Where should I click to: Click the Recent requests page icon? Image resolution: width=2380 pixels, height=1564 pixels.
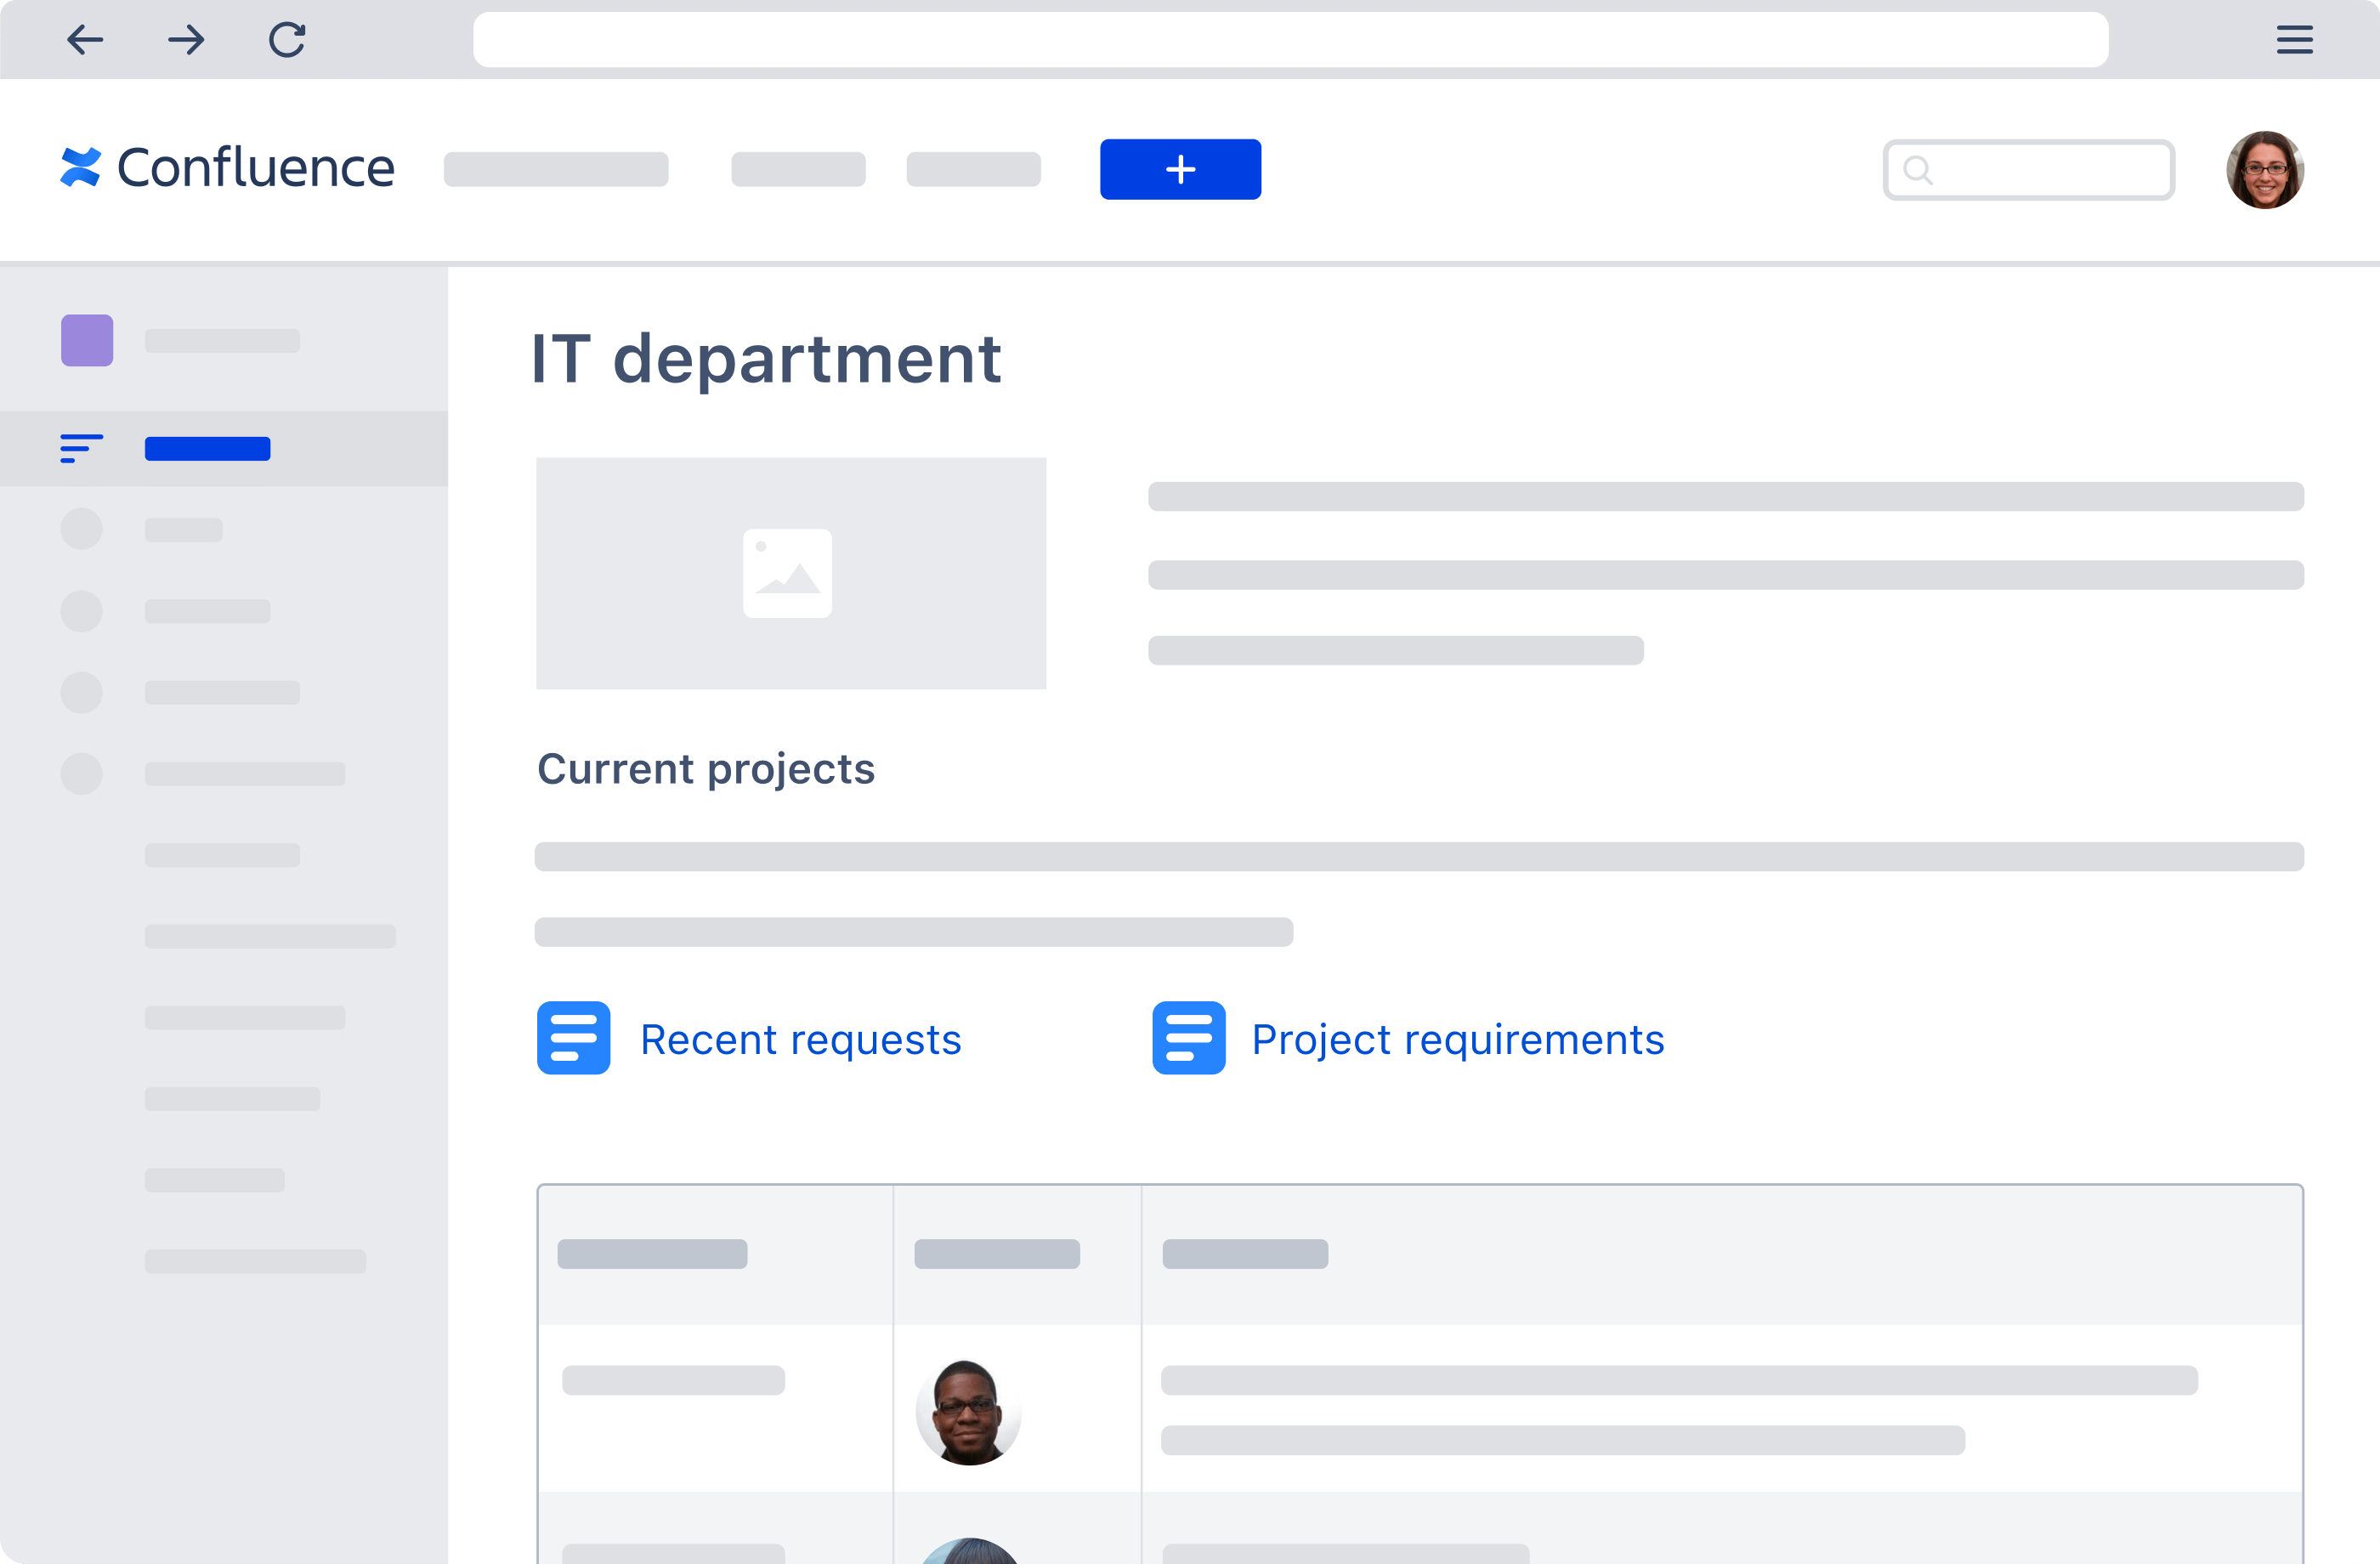tap(573, 1038)
